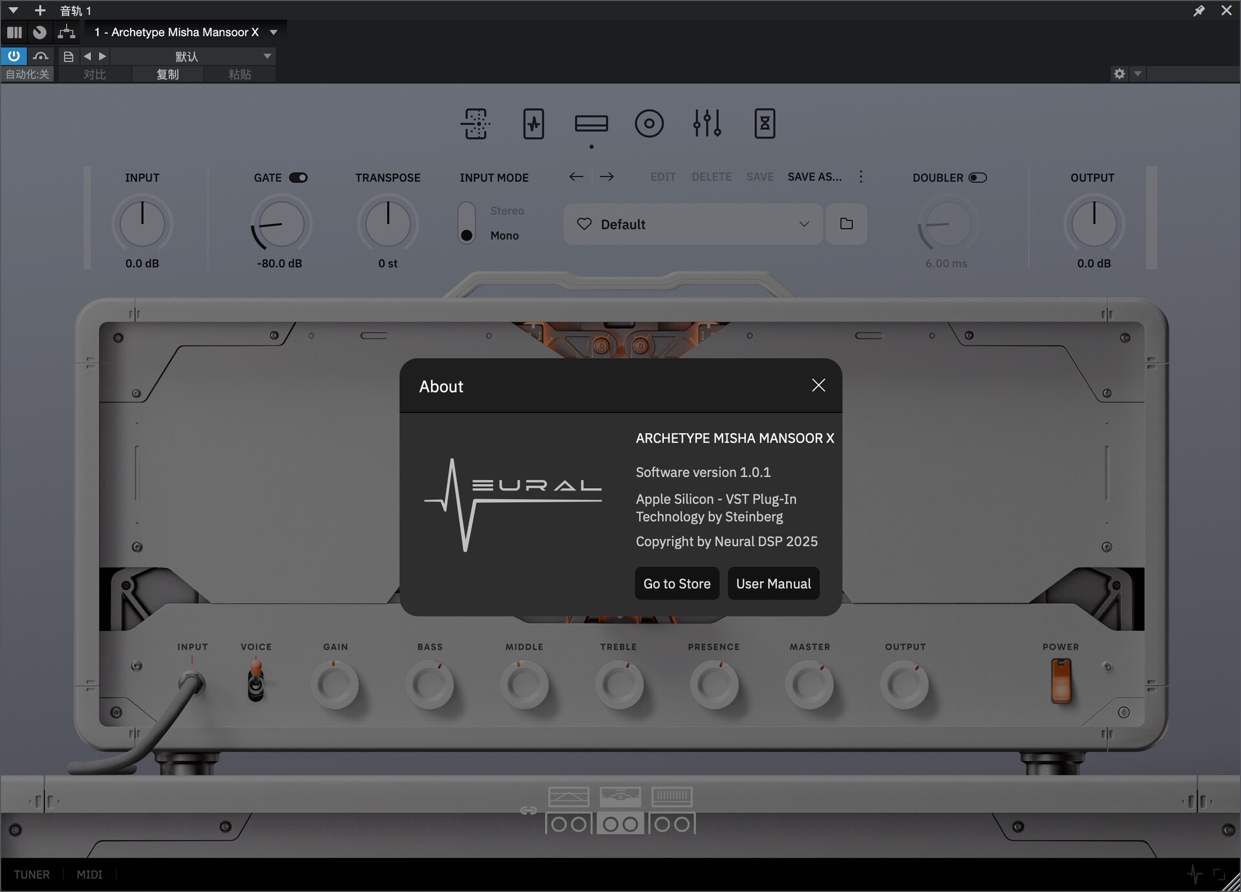Select the amp head section icon
The width and height of the screenshot is (1241, 892).
591,123
